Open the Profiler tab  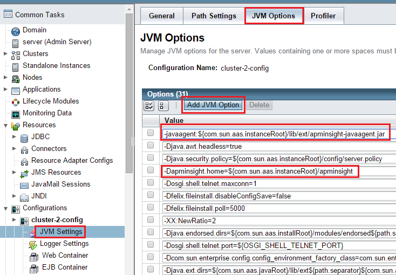point(323,16)
